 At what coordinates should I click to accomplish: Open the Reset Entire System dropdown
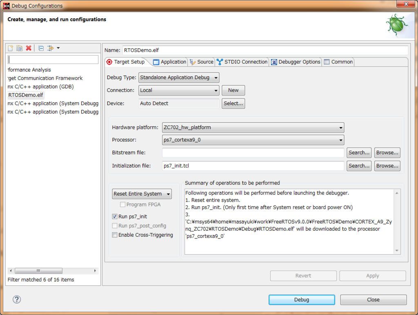[x=142, y=194]
